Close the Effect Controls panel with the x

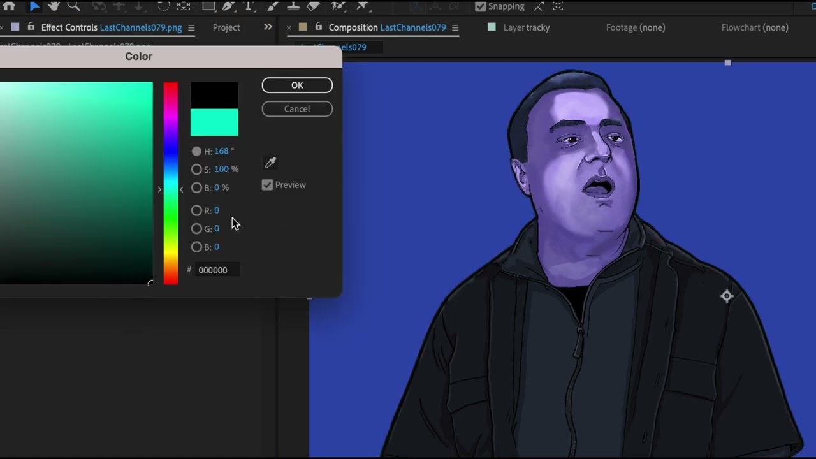[2, 27]
